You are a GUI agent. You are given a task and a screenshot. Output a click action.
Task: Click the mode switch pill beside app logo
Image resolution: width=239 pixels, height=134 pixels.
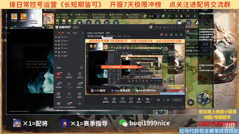(x=76, y=27)
